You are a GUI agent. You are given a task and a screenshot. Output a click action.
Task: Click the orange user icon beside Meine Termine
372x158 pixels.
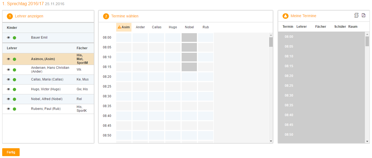[x=286, y=16]
